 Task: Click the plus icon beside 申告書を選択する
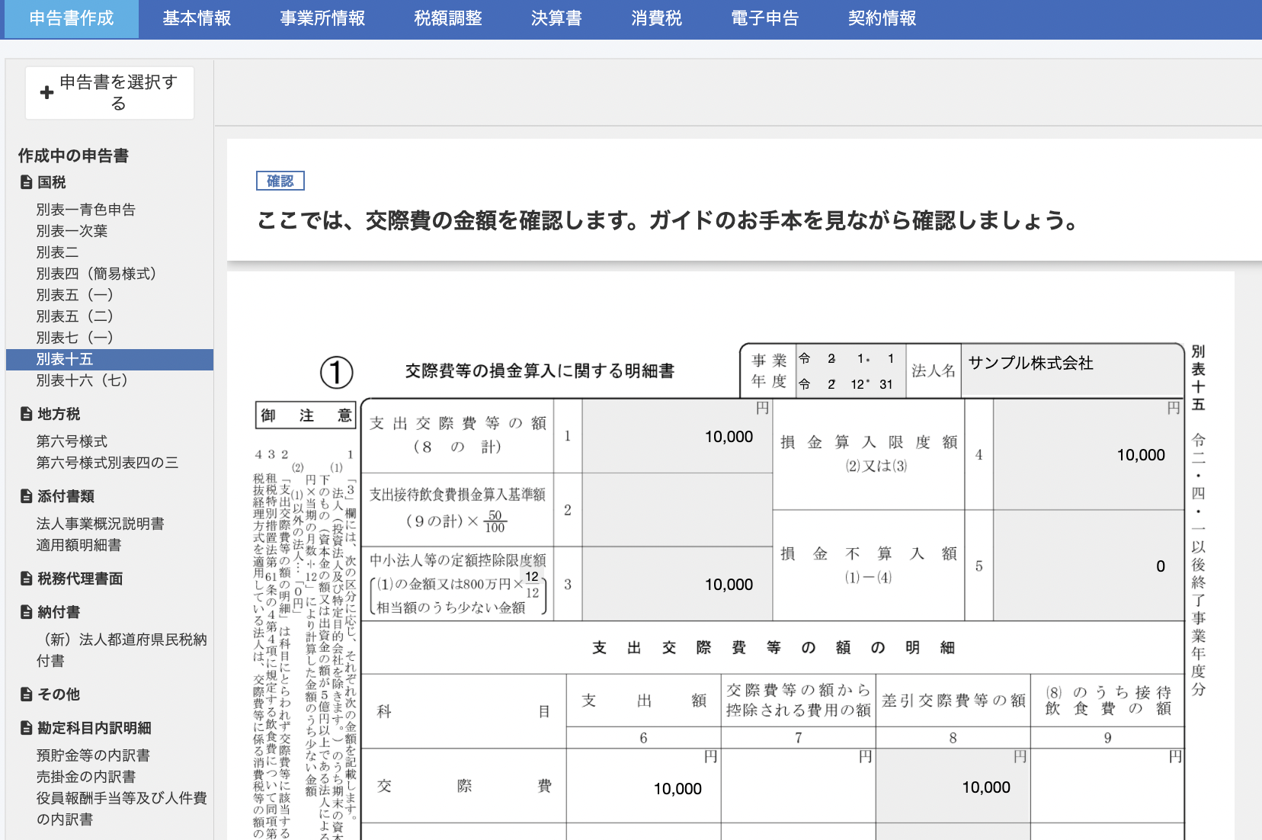46,92
